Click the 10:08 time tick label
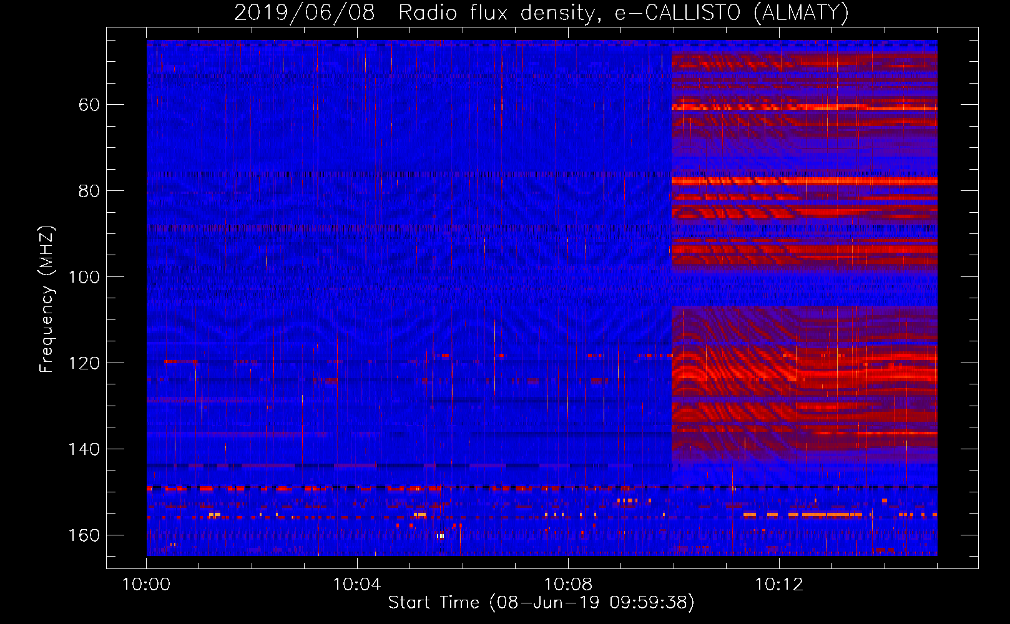Screen dimensions: 1010x624 [568, 585]
